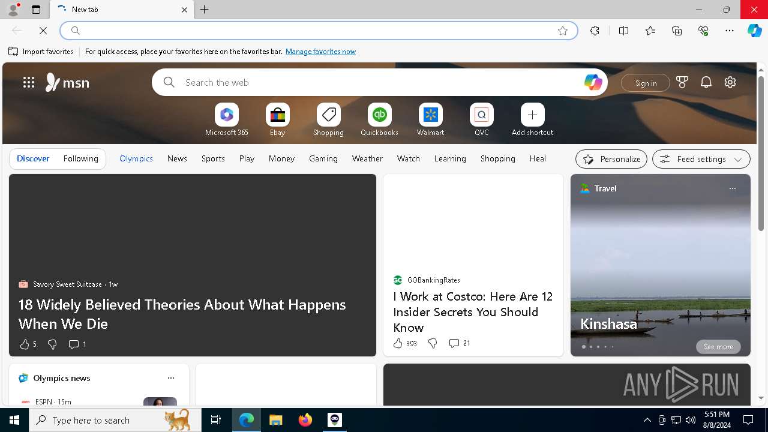Open comments on the Costco article

[460, 343]
